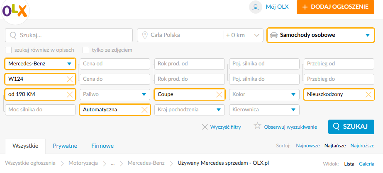
Task: Click the Cena od input field
Action: point(115,64)
